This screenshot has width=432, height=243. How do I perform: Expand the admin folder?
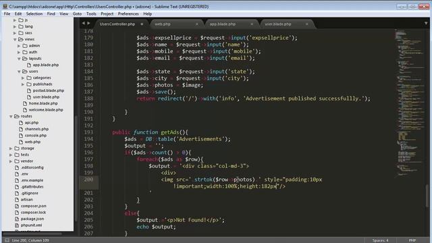19,46
